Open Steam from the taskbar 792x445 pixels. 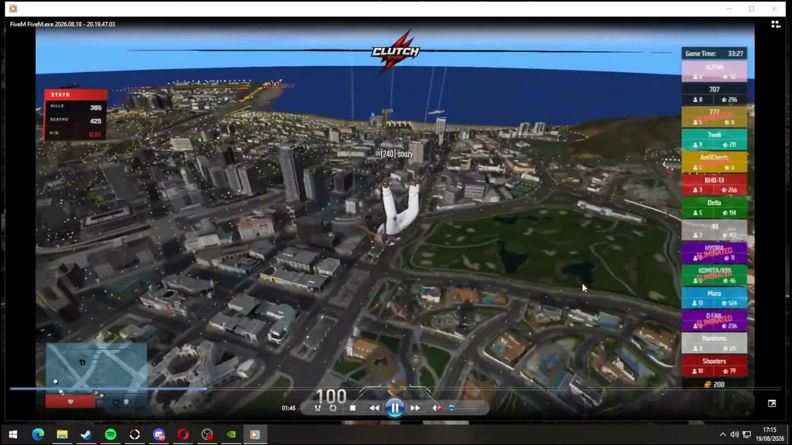click(x=86, y=434)
